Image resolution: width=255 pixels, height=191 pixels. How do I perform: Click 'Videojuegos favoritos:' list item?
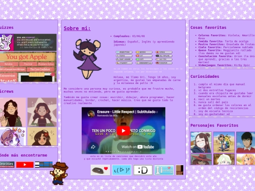point(224,65)
